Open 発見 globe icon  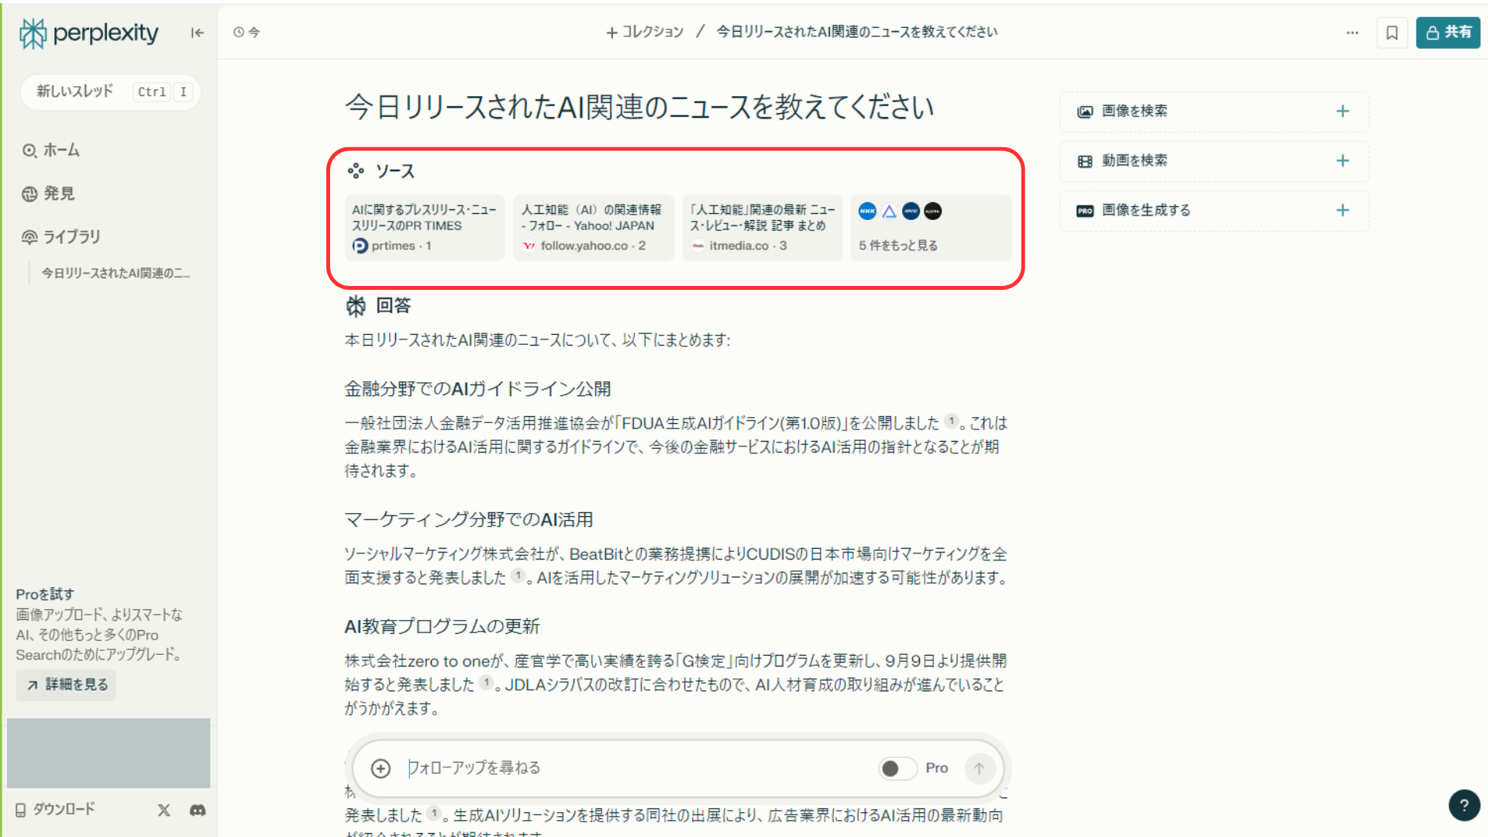pyautogui.click(x=29, y=194)
